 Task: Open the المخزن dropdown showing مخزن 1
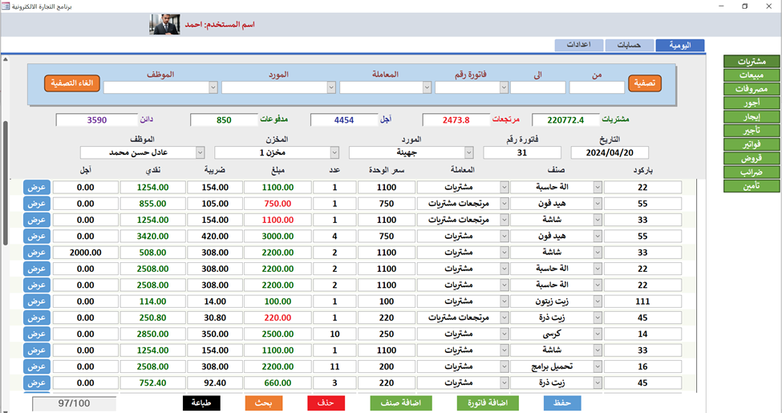334,152
